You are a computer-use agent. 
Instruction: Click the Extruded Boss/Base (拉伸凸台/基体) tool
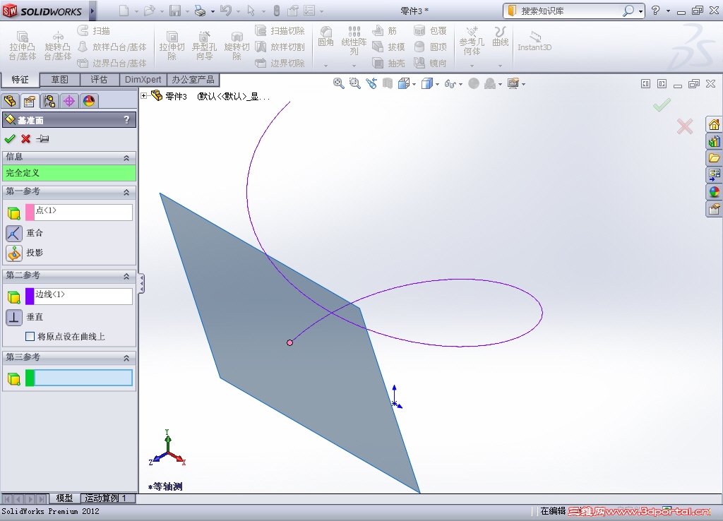pos(22,46)
